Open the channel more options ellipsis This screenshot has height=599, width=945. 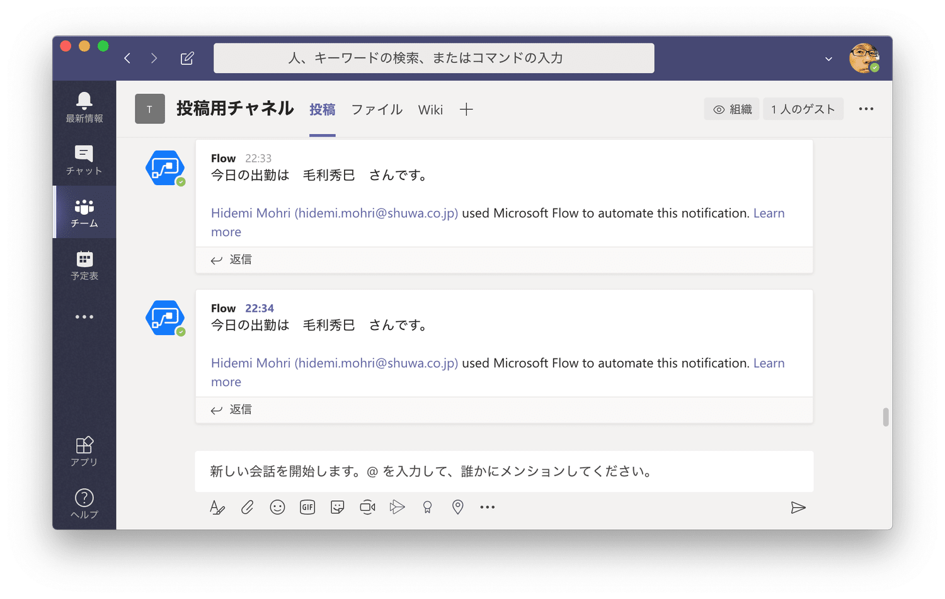pyautogui.click(x=866, y=109)
